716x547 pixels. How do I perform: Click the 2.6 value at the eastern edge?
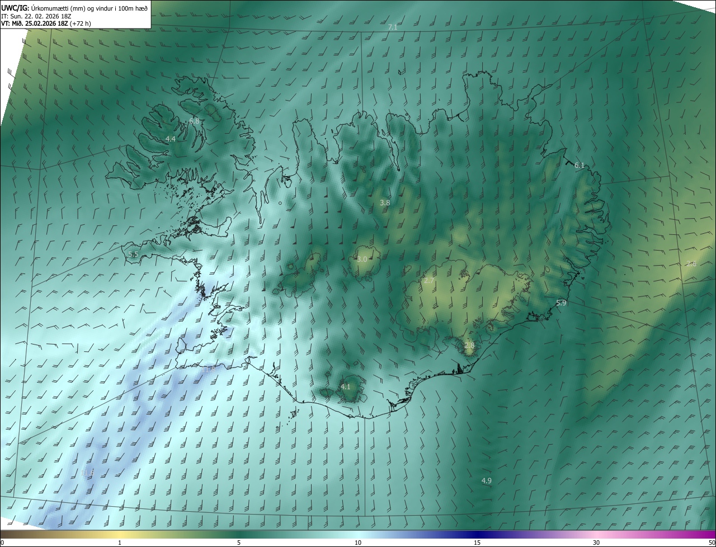click(x=691, y=264)
